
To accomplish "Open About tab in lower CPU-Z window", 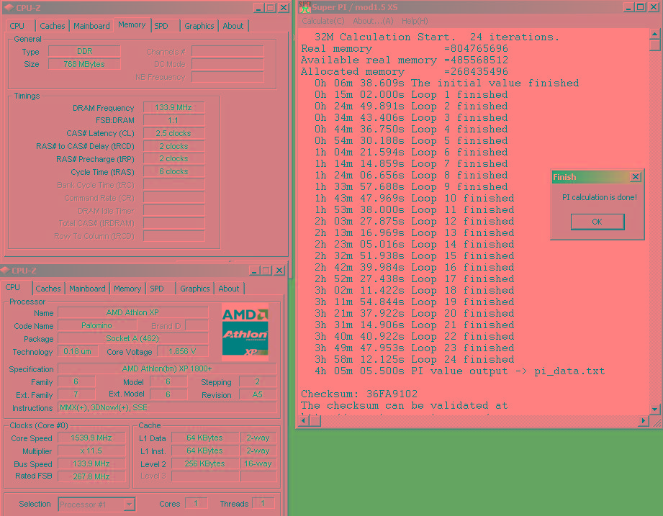I will [229, 289].
